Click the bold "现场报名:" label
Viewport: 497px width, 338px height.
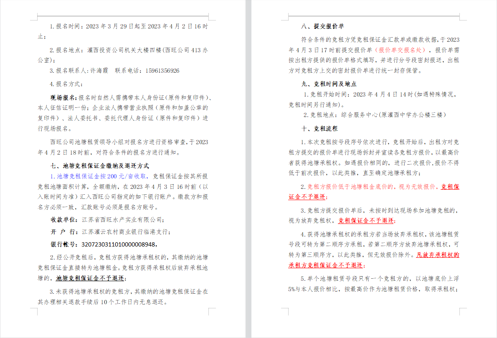tap(64, 98)
